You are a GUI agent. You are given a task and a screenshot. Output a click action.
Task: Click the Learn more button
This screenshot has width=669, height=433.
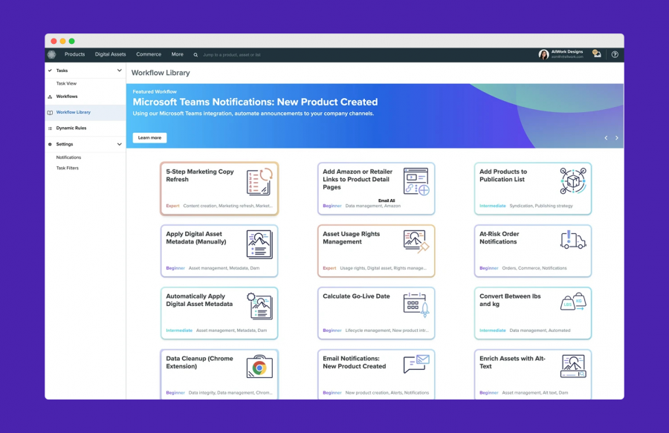point(149,137)
